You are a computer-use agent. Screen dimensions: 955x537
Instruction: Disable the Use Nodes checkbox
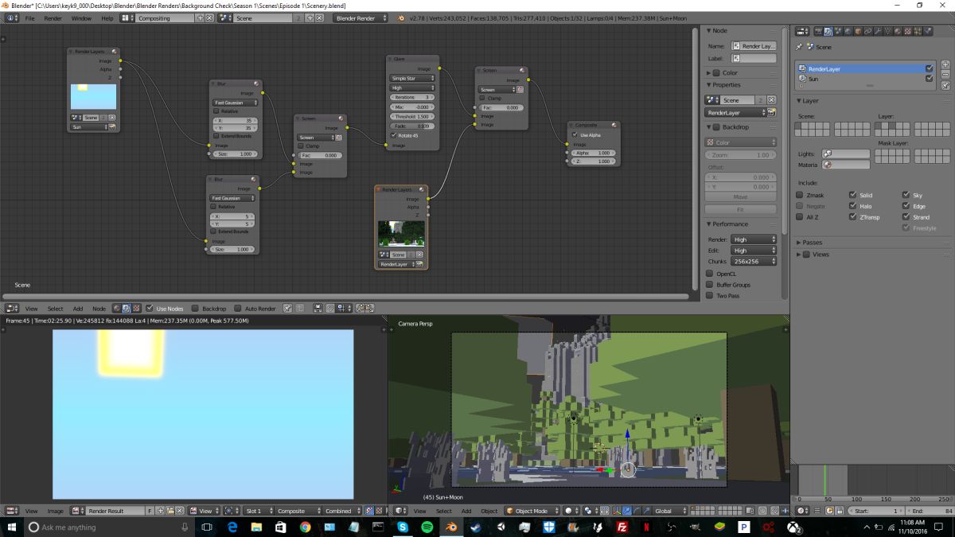(x=150, y=308)
